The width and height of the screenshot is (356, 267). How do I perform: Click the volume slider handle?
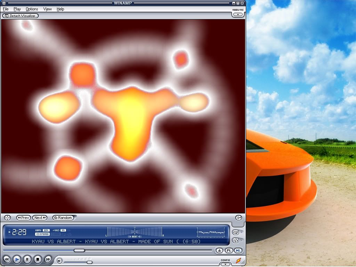89,262
